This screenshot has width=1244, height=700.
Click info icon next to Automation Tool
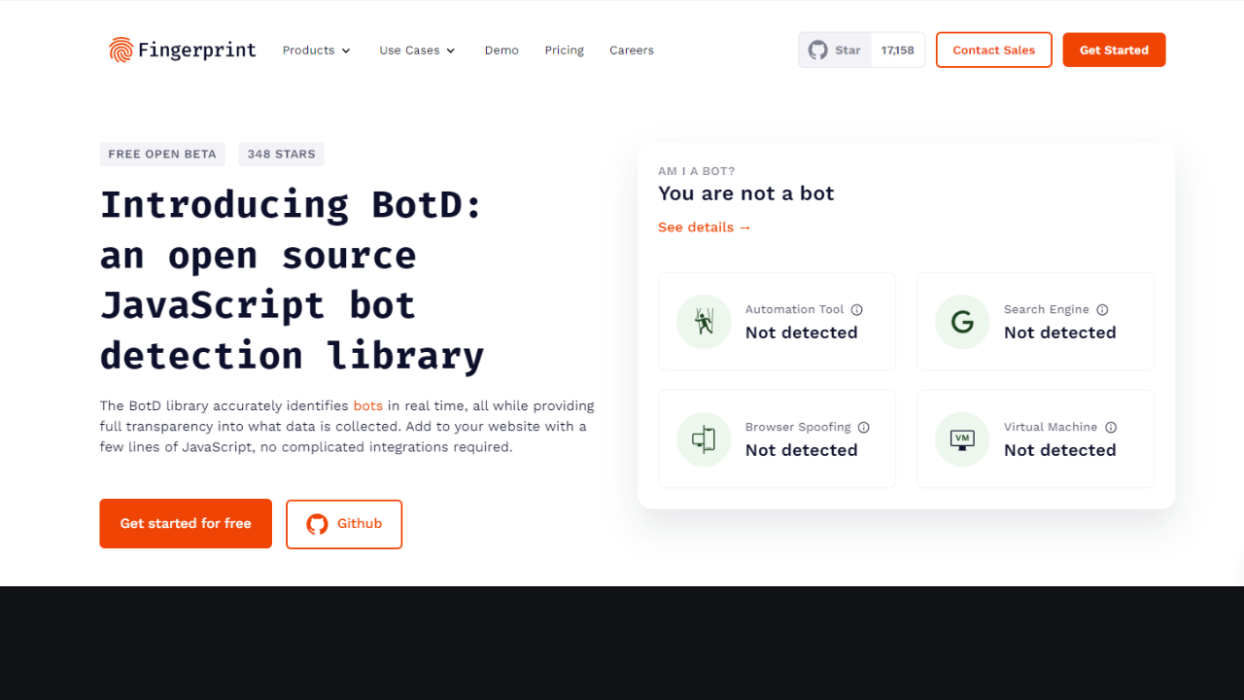point(857,310)
